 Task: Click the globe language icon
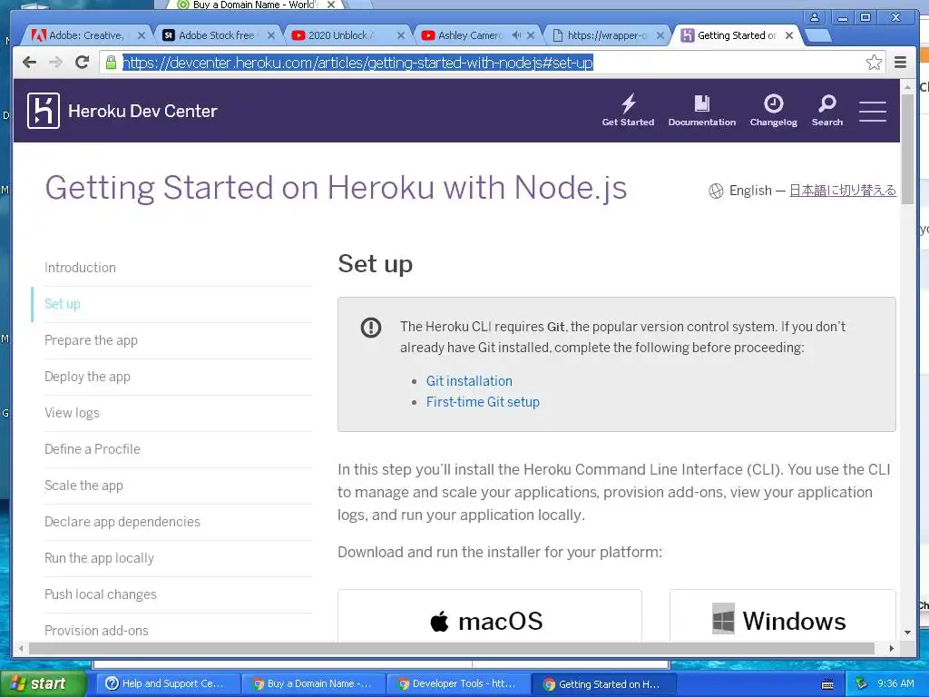tap(716, 191)
